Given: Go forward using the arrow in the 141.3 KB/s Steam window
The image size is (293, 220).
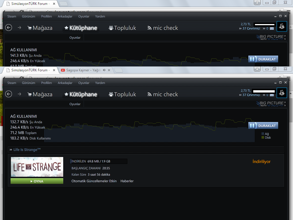Looking at the screenshot, I should (x=19, y=27).
